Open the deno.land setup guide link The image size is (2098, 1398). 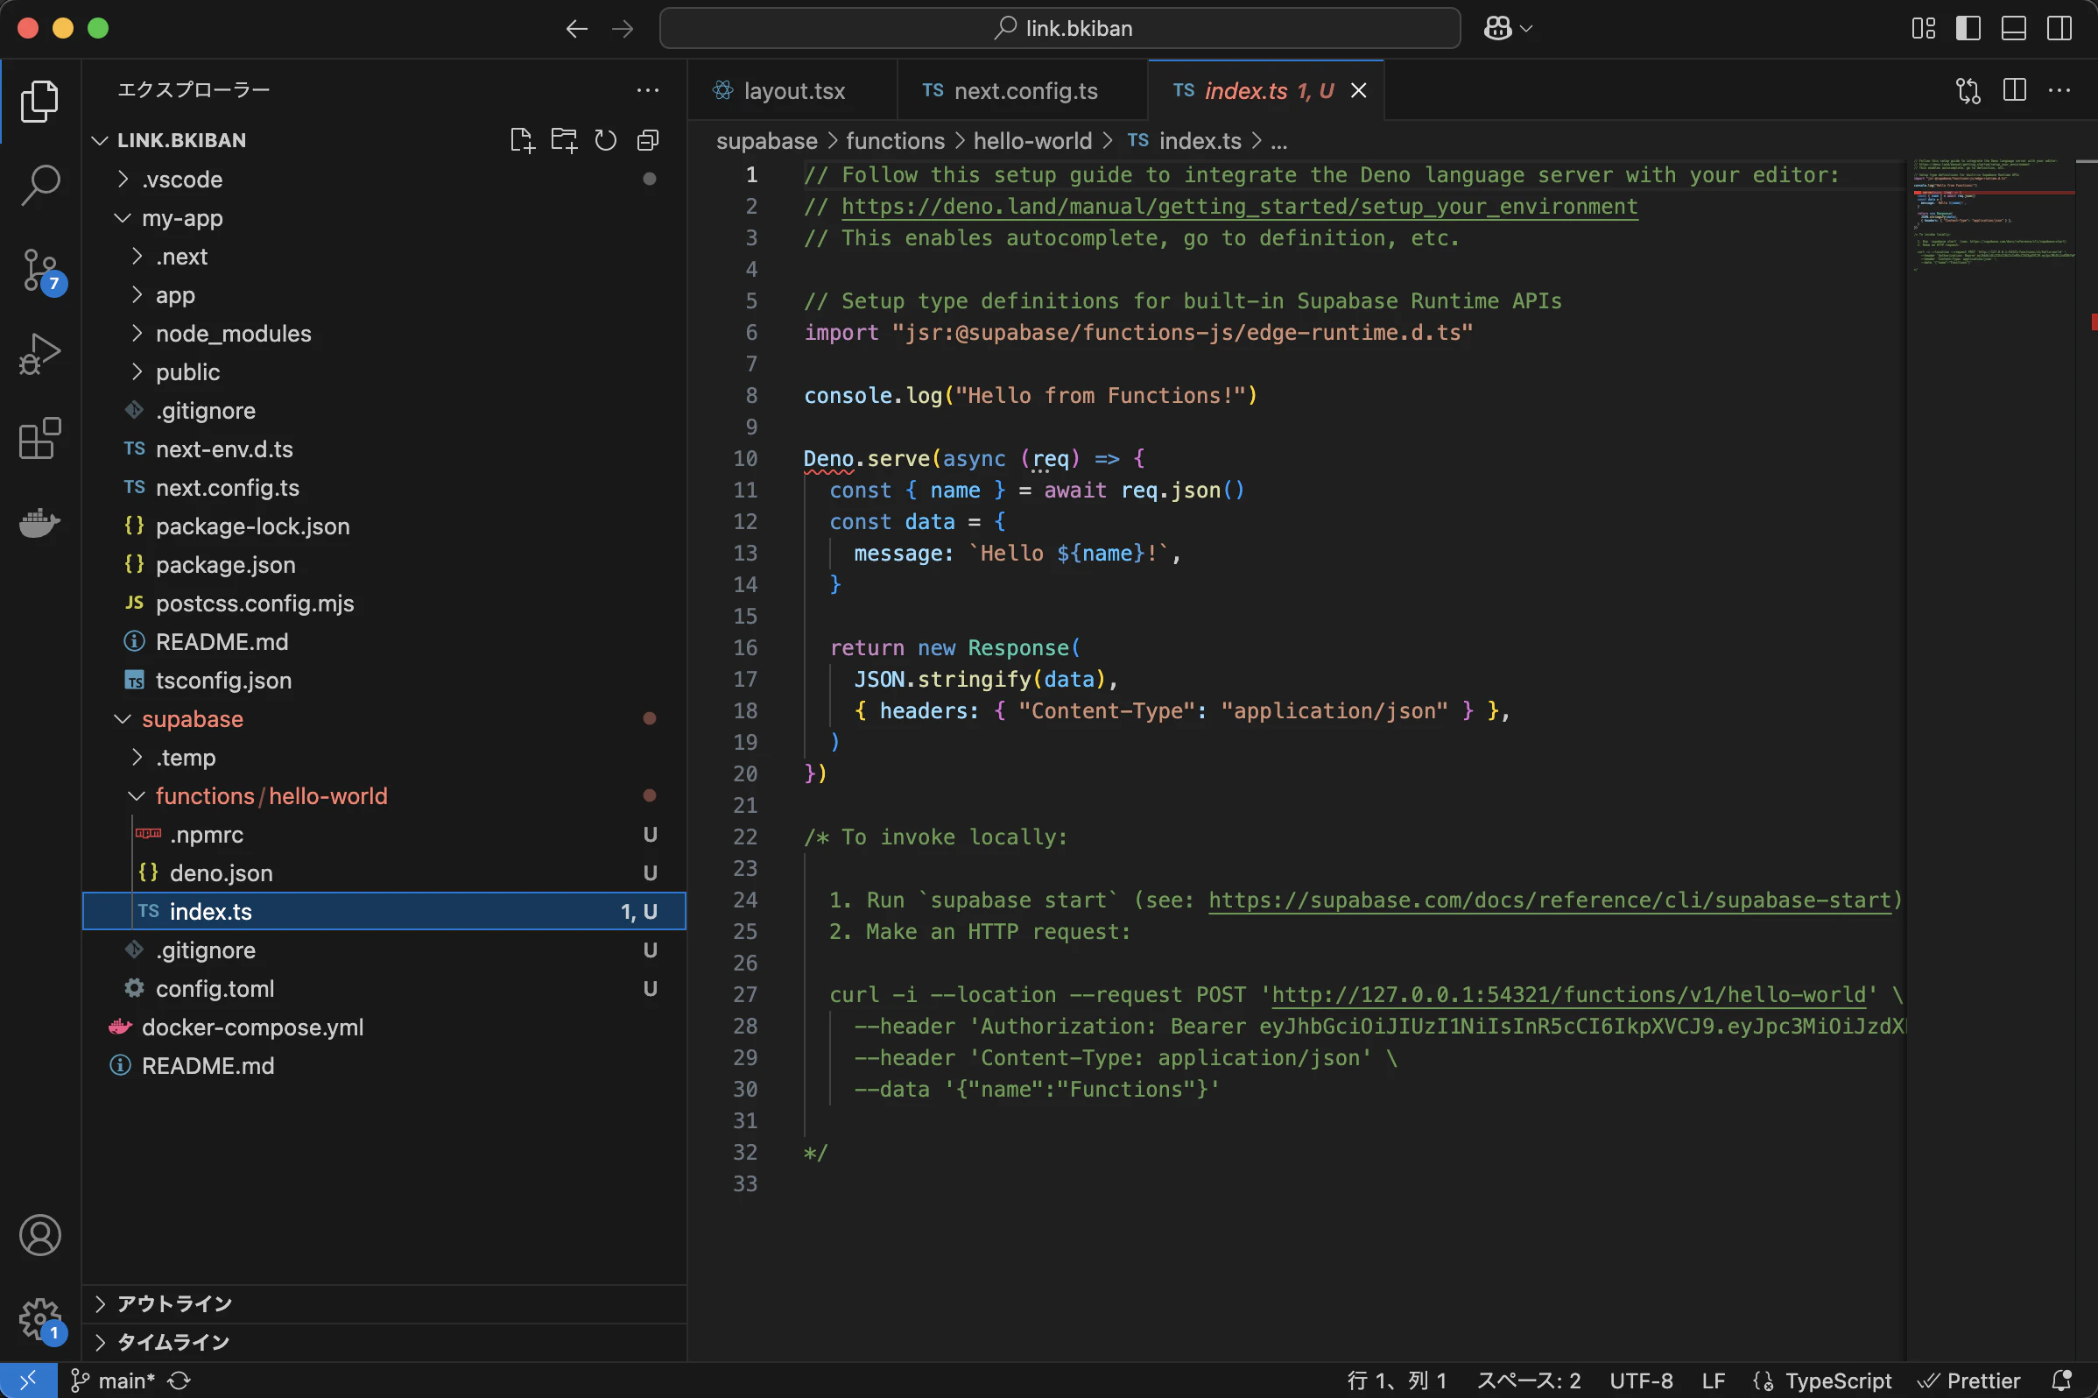click(1239, 207)
